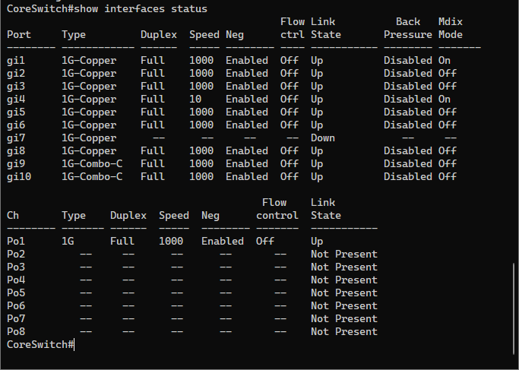Click the Po5 channel label

pyautogui.click(x=16, y=293)
